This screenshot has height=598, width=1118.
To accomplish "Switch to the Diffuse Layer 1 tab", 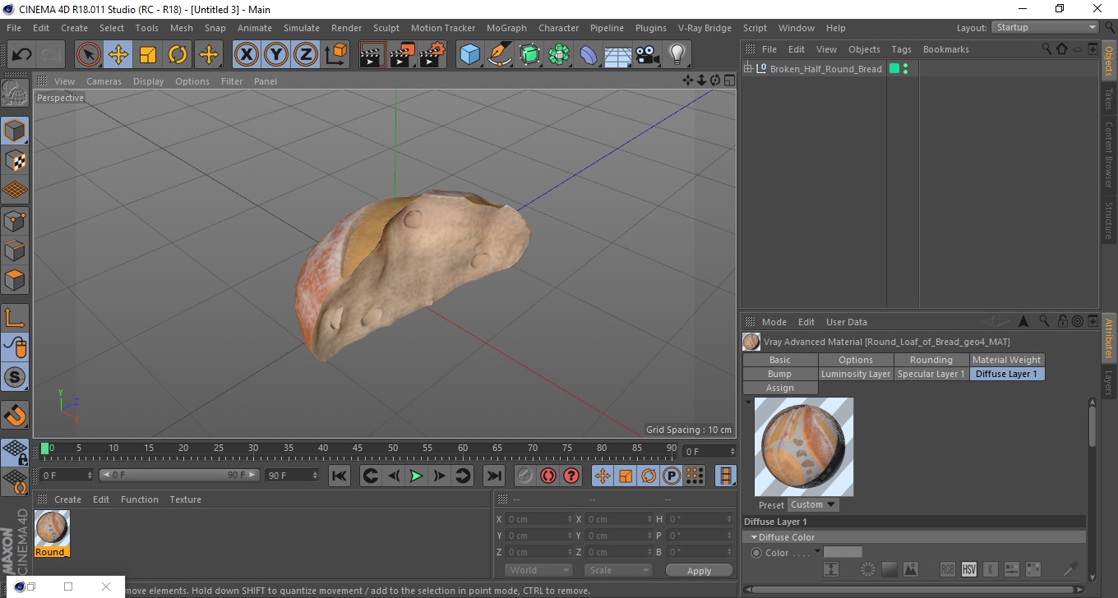I will click(1006, 374).
